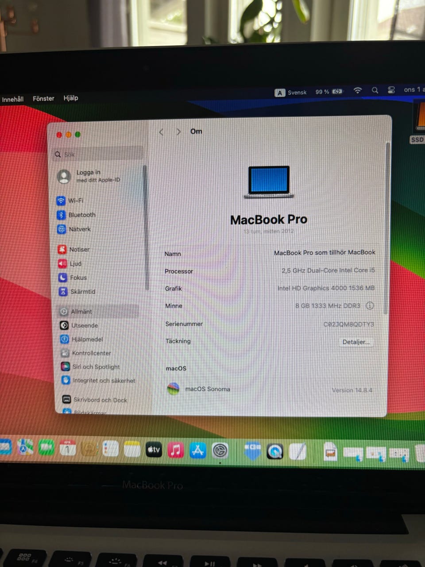The image size is (425, 567).
Task: Click the battery status icon
Action: (338, 91)
